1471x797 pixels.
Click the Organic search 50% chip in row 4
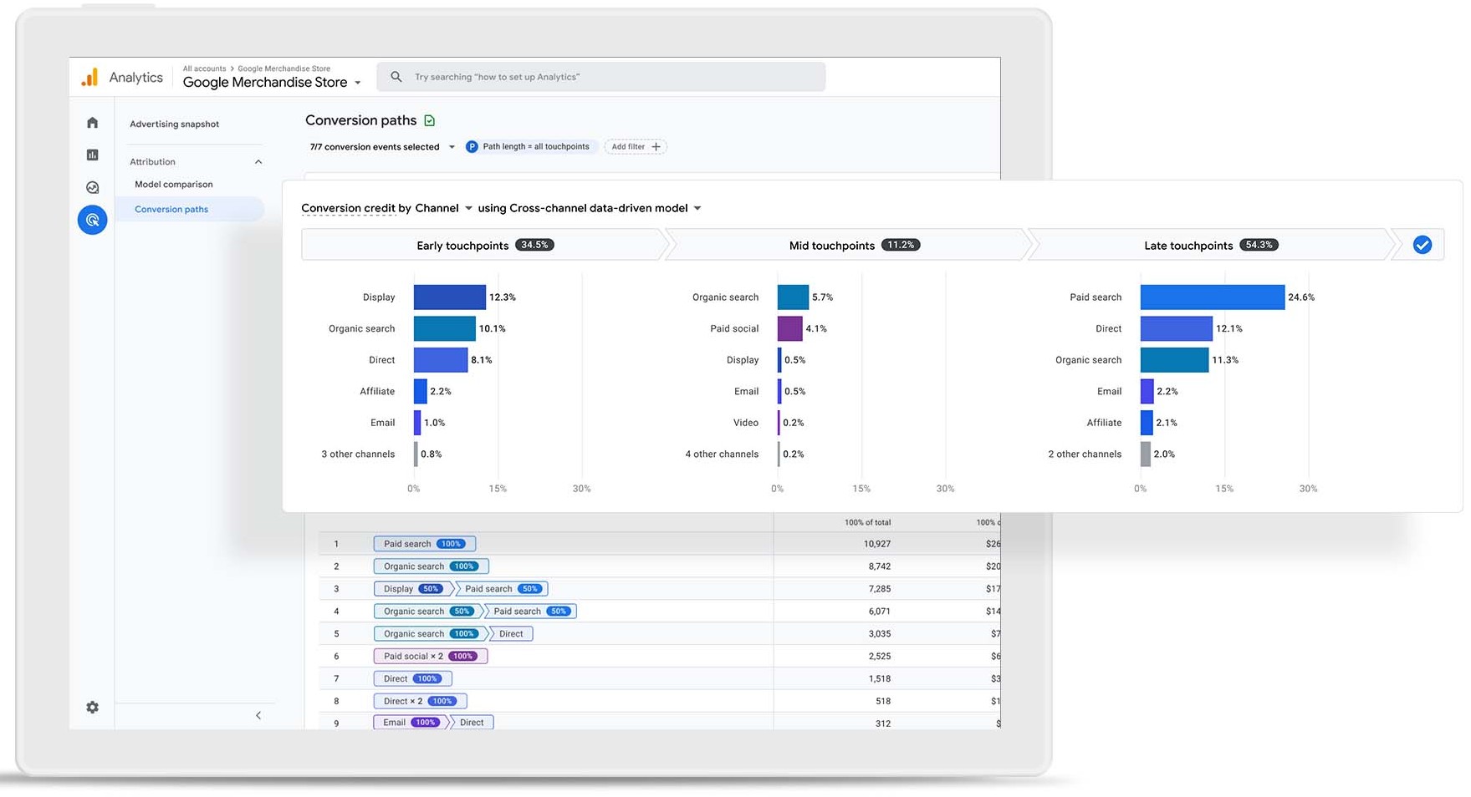(429, 612)
